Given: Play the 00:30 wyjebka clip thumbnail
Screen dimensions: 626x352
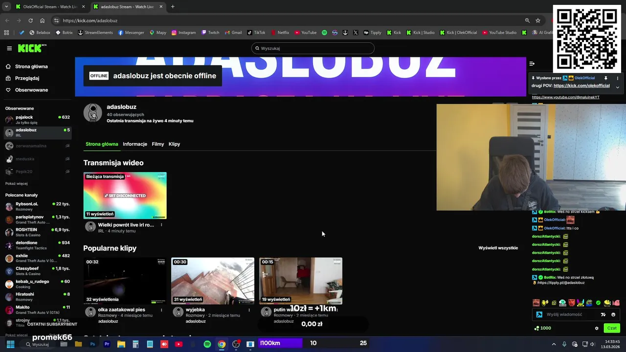Looking at the screenshot, I should click(213, 281).
